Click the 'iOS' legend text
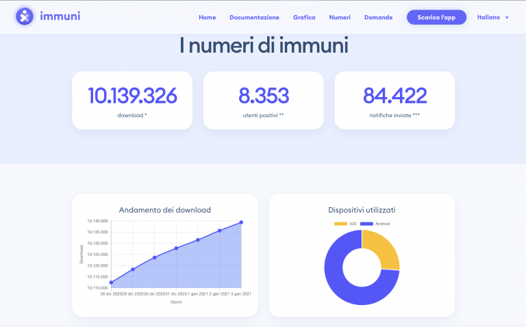 (x=353, y=224)
